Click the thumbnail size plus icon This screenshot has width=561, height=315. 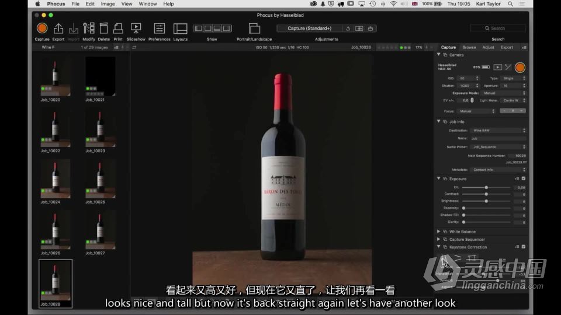point(122,47)
